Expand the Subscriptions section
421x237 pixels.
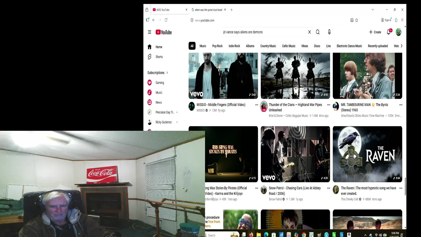pyautogui.click(x=158, y=72)
